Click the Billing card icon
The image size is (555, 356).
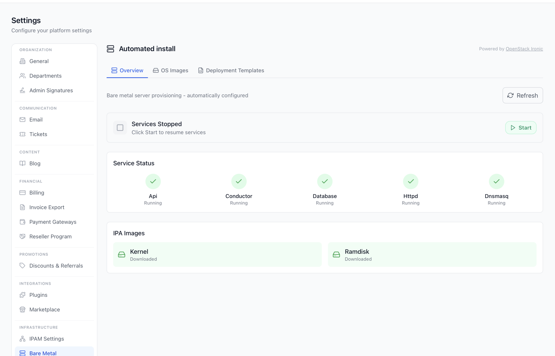(x=22, y=193)
